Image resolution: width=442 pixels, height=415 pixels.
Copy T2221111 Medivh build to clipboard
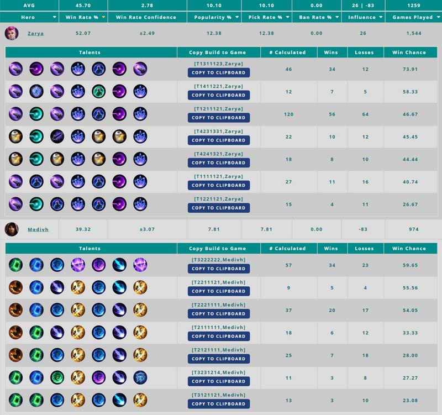click(x=219, y=314)
